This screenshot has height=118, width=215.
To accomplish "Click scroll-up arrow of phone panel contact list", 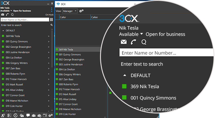I will (52, 29).
